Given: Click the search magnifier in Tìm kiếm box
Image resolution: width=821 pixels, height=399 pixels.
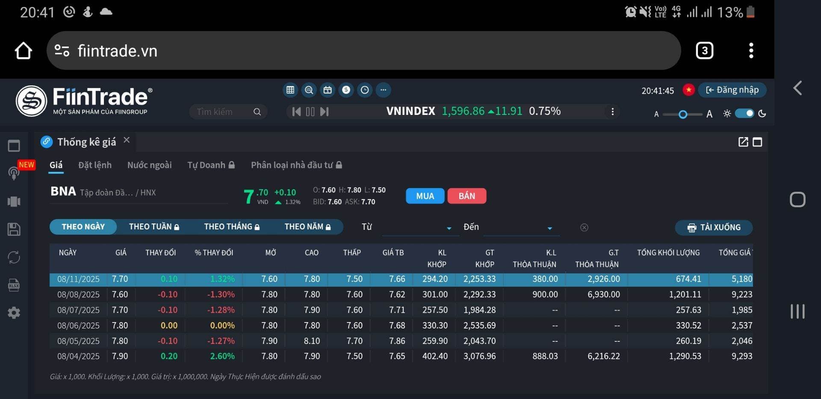Looking at the screenshot, I should click(x=257, y=112).
